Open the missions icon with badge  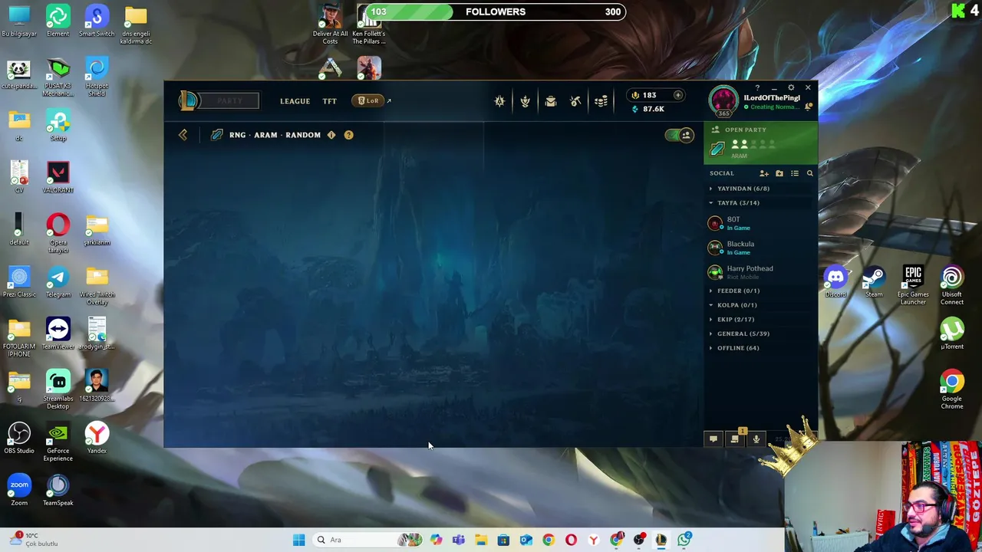[735, 439]
